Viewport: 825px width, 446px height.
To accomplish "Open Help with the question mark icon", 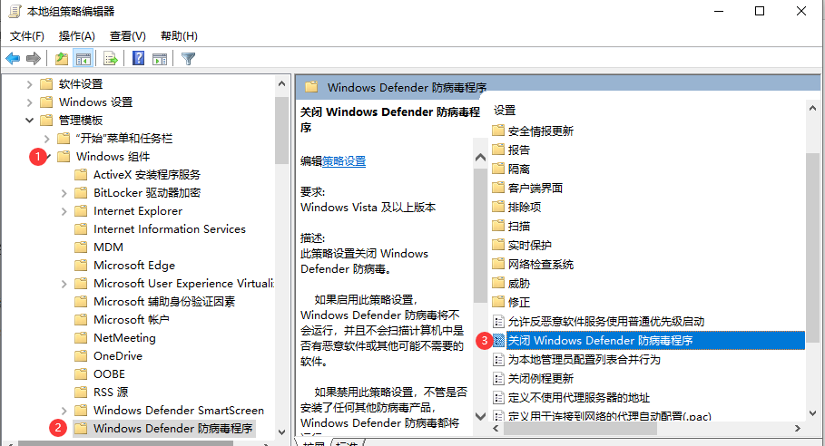I will pos(138,58).
